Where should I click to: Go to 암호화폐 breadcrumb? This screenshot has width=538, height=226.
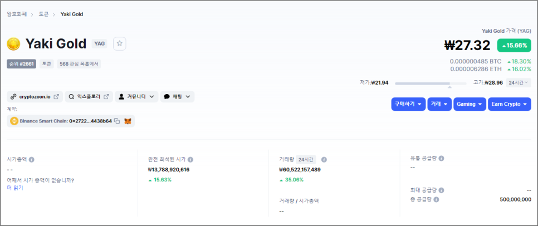point(17,13)
